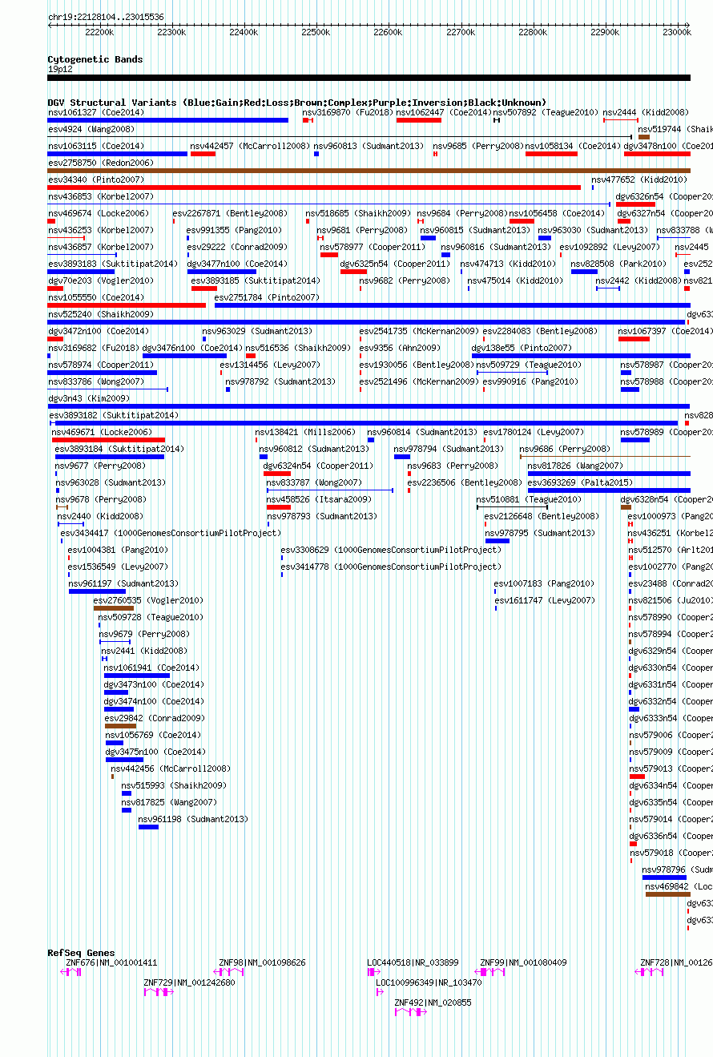The width and height of the screenshot is (713, 1057).
Task: Click the esv1007183 (Pang2010) label
Action: pyautogui.click(x=544, y=583)
